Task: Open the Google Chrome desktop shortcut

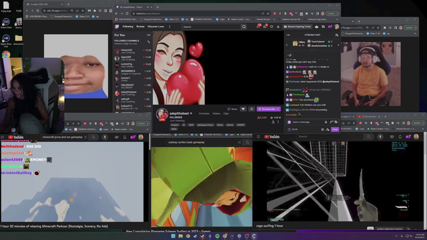Action: pyautogui.click(x=6, y=54)
